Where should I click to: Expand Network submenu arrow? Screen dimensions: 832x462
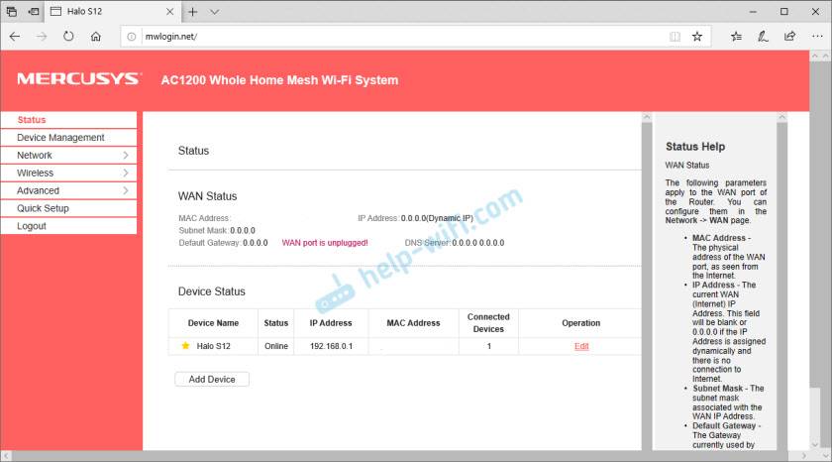[126, 155]
